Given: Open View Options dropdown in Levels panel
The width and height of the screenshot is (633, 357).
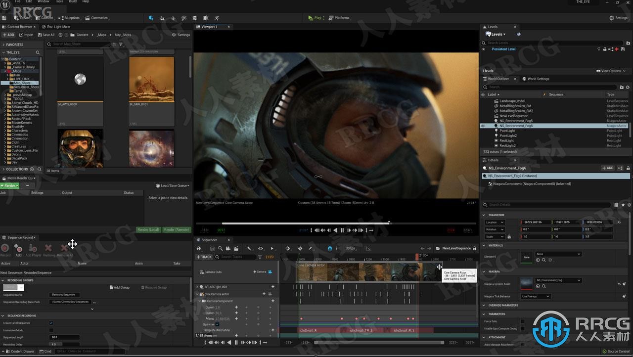Looking at the screenshot, I should (x=610, y=71).
